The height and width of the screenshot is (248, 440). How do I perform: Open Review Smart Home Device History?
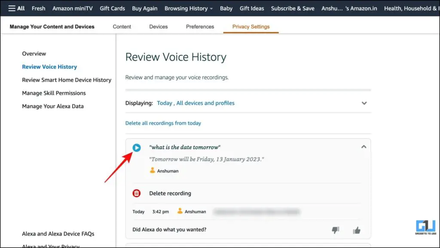coord(67,80)
